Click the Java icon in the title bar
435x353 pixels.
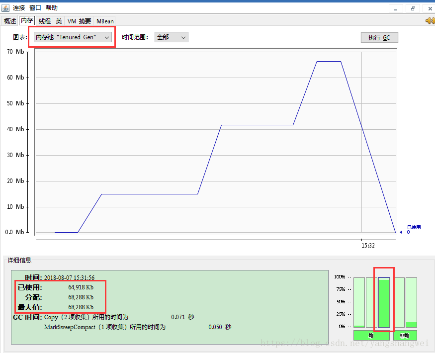coord(5,8)
